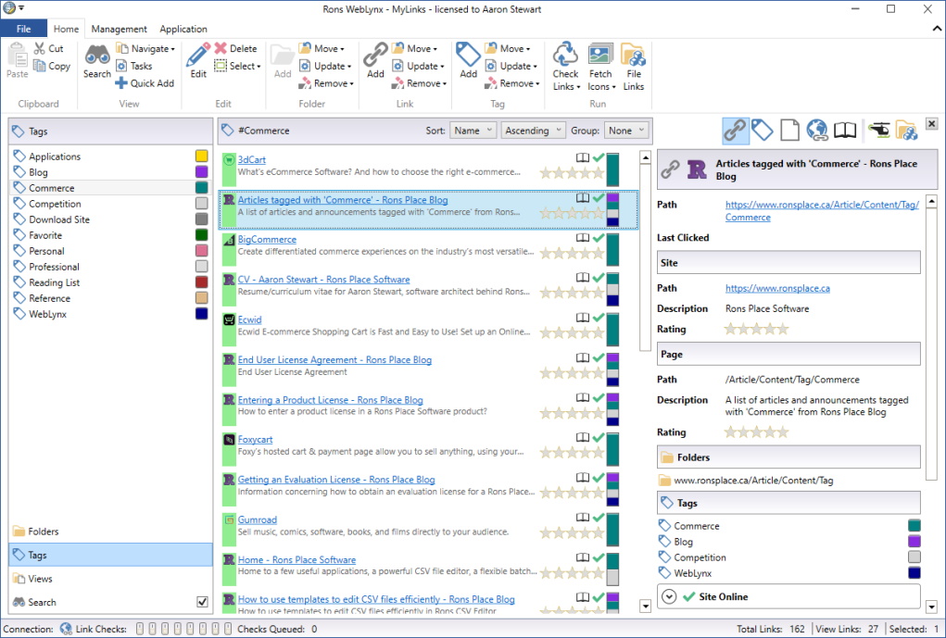Click details panel scrollbar up arrow
This screenshot has width=946, height=638.
click(931, 202)
